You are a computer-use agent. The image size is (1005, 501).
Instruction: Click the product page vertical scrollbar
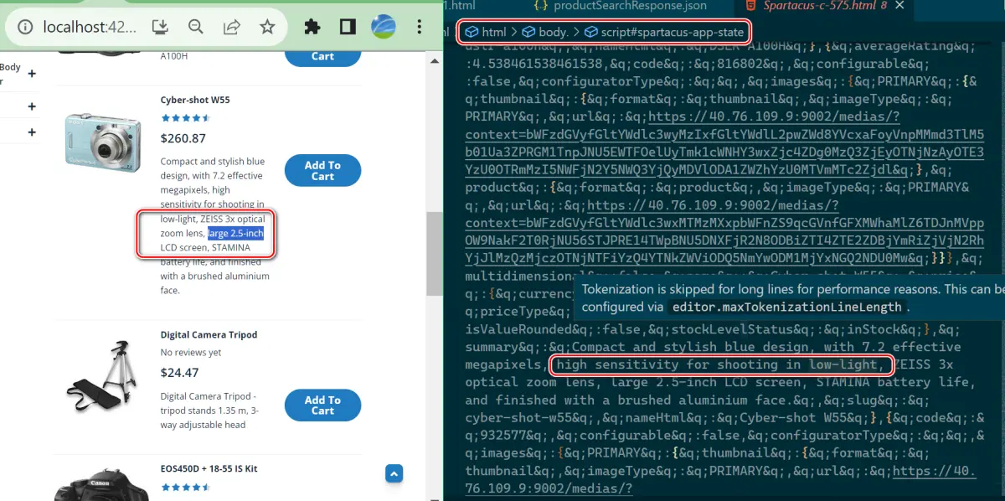[x=435, y=252]
